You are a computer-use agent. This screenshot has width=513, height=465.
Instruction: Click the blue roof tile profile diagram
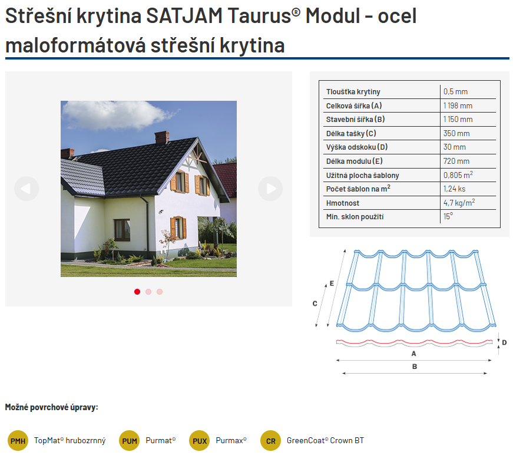pyautogui.click(x=416, y=291)
